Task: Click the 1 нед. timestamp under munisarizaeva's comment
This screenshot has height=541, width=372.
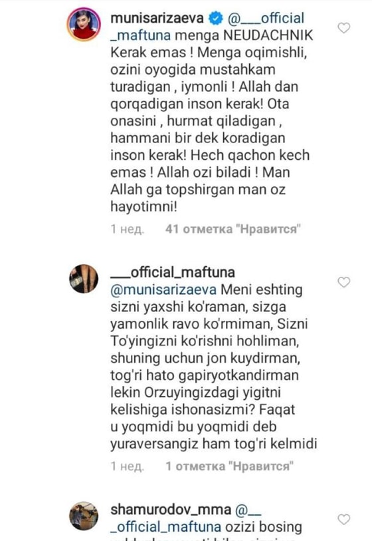Action: pyautogui.click(x=127, y=229)
